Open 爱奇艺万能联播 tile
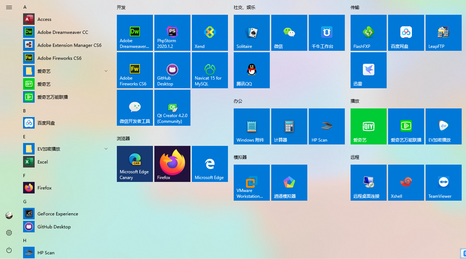 click(x=406, y=126)
